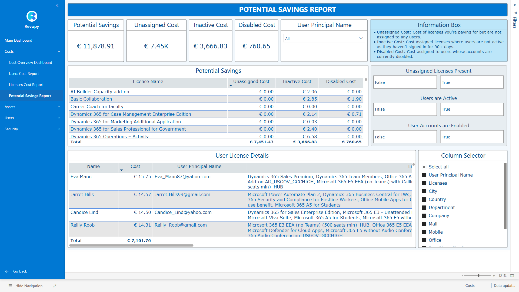
Task: Click the Potential Savings € 11,878.91 card value
Action: pyautogui.click(x=96, y=46)
